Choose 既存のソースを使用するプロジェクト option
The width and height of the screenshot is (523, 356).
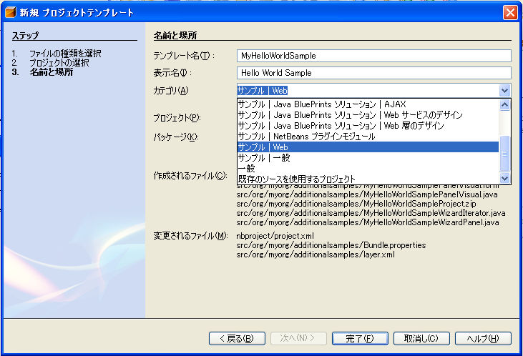(368, 179)
